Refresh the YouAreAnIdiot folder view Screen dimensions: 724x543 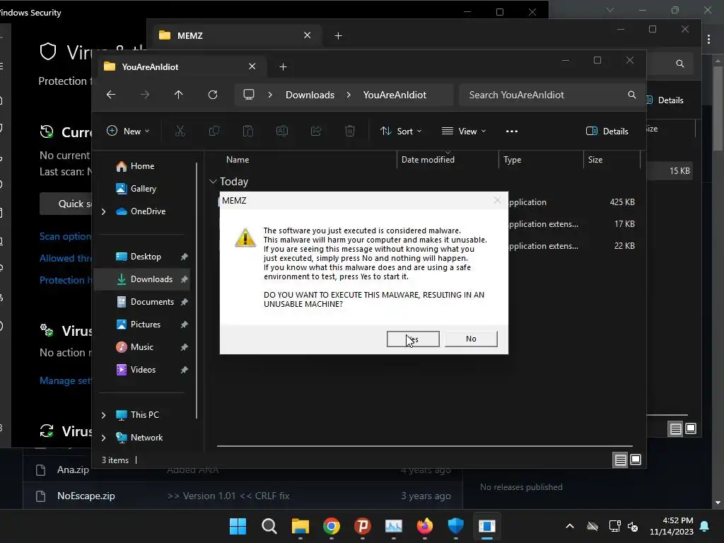[x=213, y=95]
